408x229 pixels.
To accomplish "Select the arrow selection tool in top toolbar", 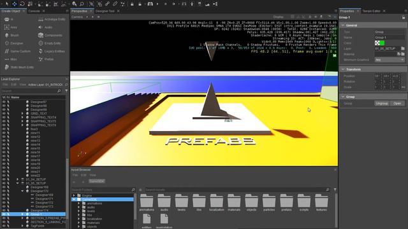I will pos(7,4).
